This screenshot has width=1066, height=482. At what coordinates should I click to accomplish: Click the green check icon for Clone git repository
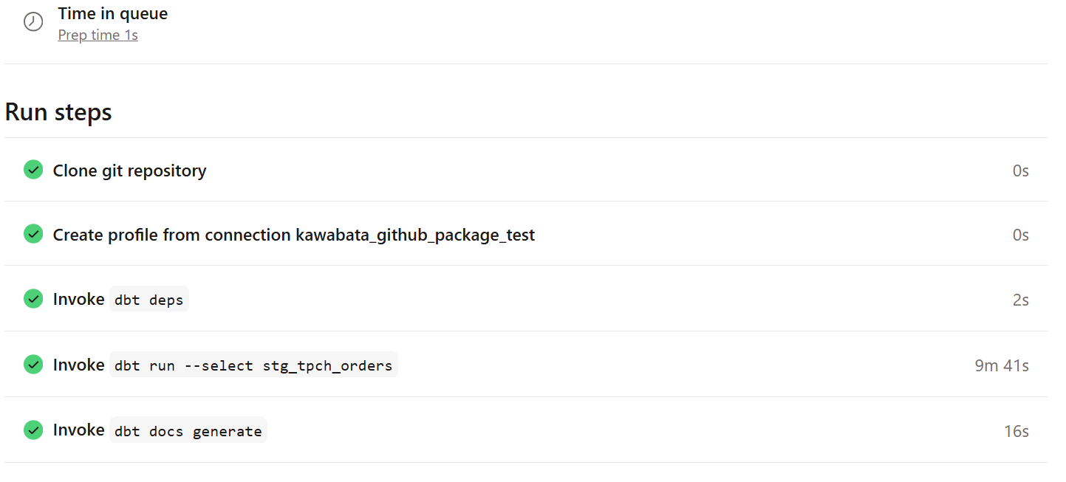[33, 170]
